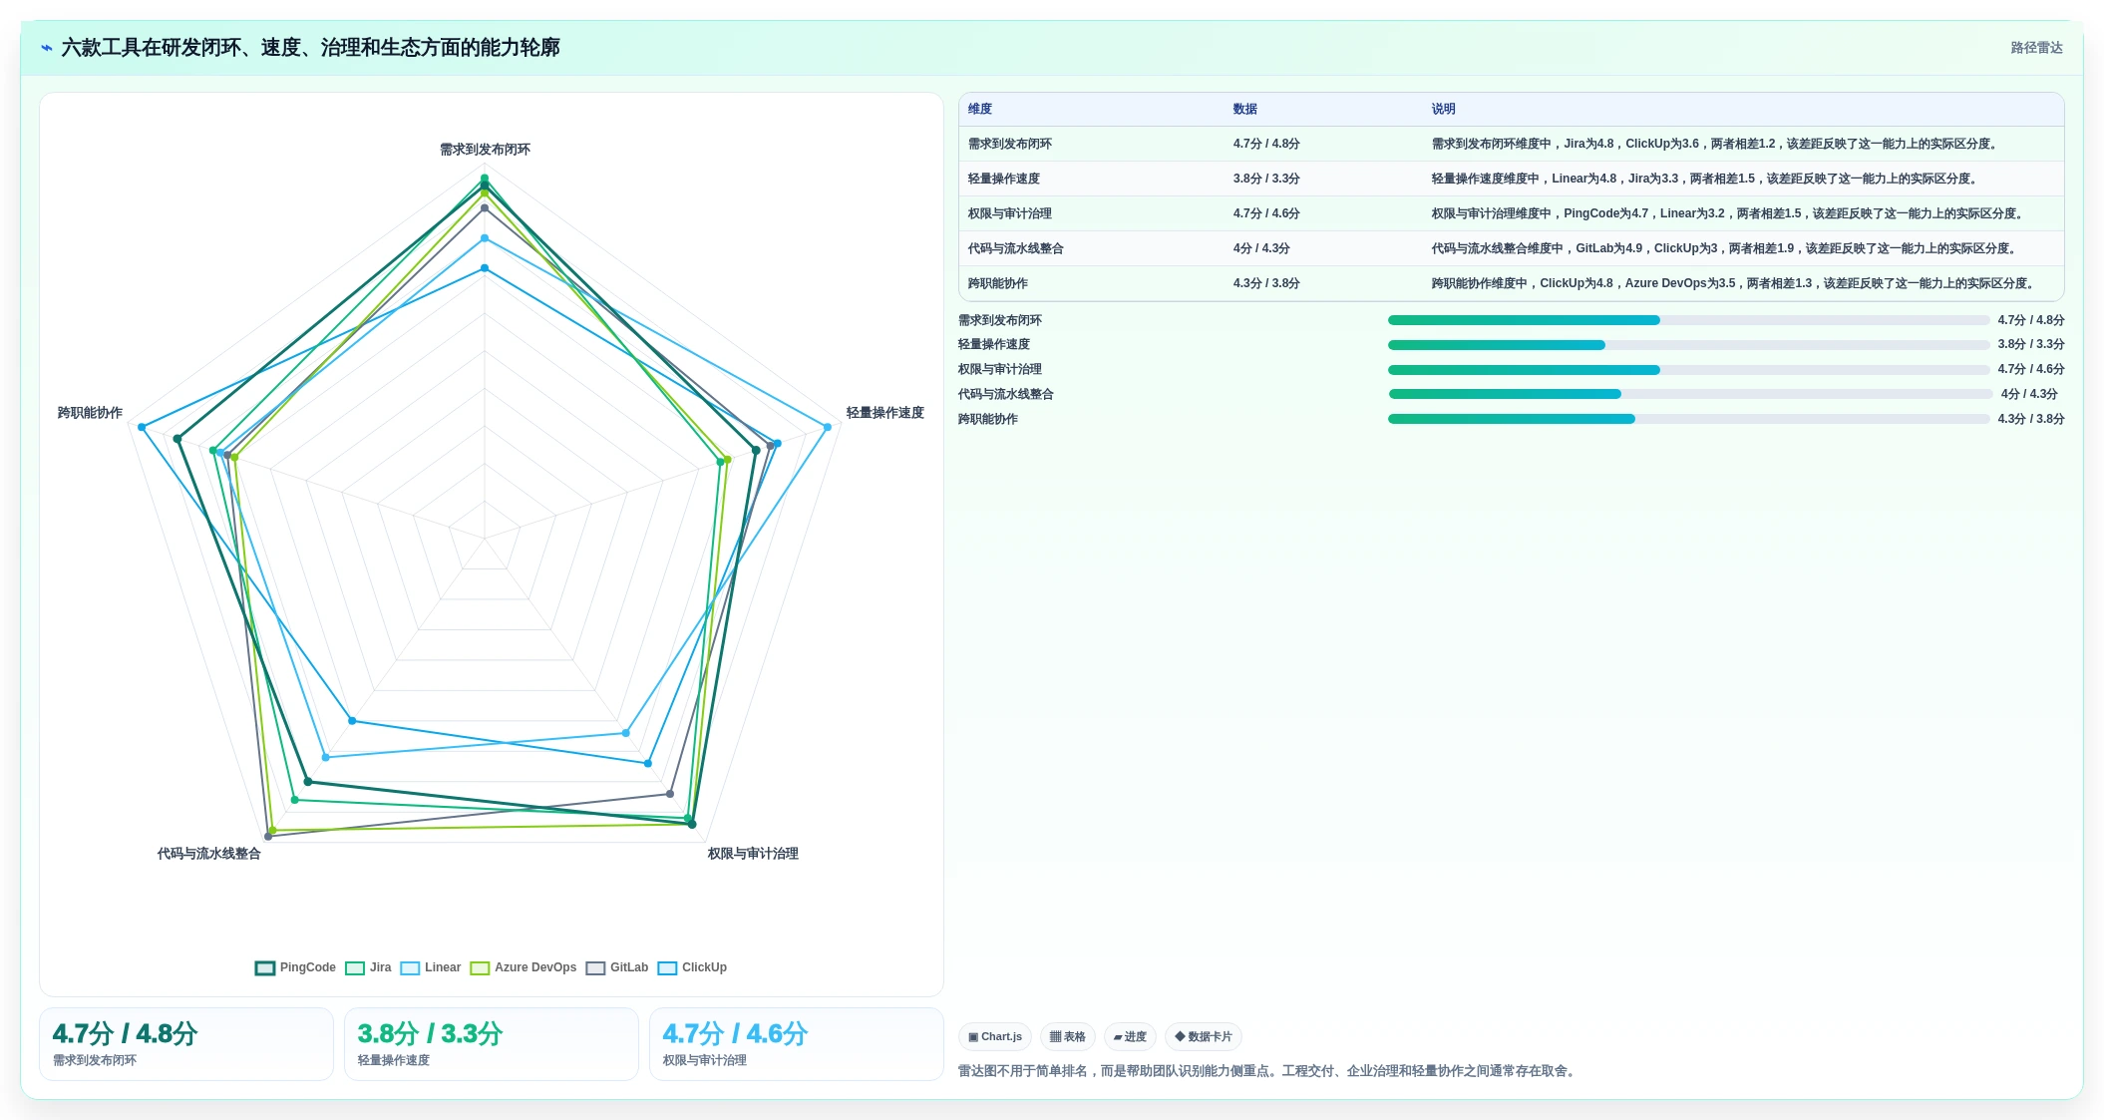Click progress bar for 代码与流水线整合

1690,394
